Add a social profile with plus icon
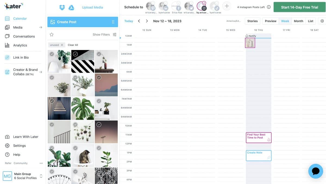The height and width of the screenshot is (184, 326). tap(227, 6)
